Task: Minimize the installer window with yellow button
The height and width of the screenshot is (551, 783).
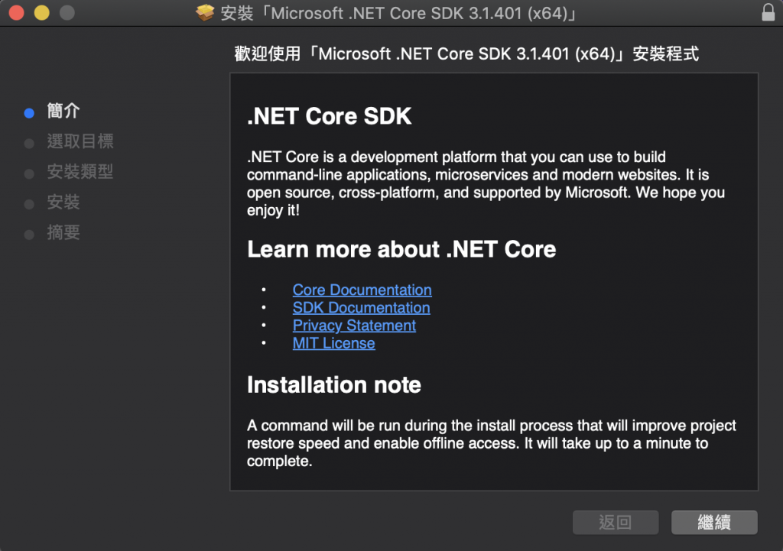Action: [x=41, y=13]
